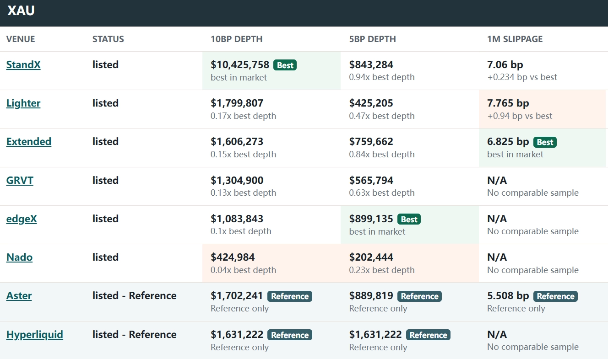Viewport: 608px width, 359px height.
Task: Click the Reference badge beside $889,819
Action: (x=420, y=296)
